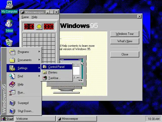162x122 pixels.
Task: Minimize the Minesweeper window
Action: (48, 12)
